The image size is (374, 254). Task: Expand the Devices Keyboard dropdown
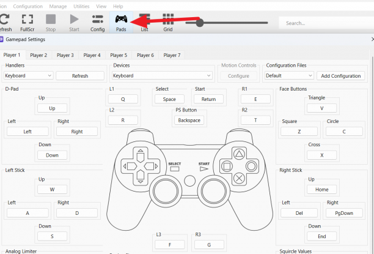(x=162, y=76)
